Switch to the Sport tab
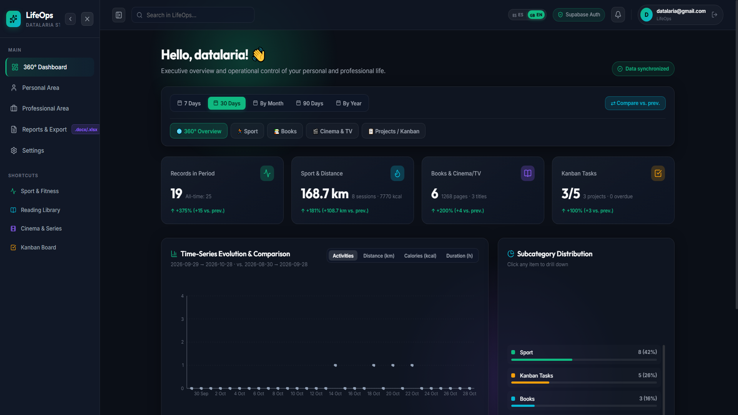The image size is (738, 415). point(247,131)
